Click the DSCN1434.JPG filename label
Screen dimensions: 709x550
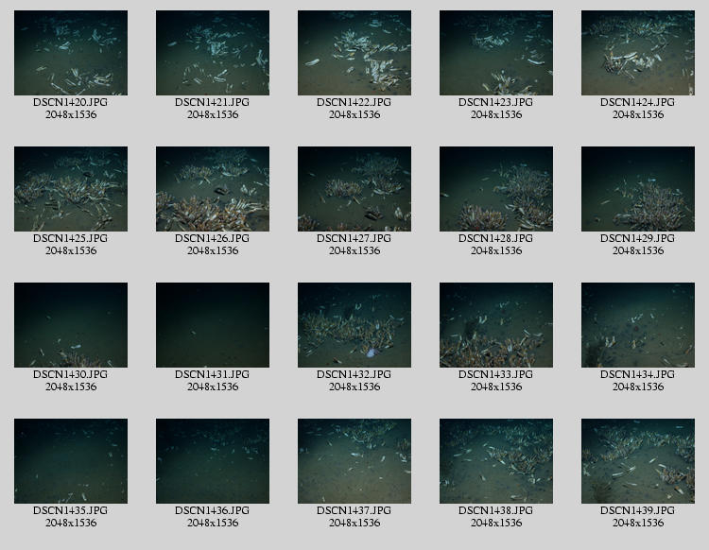637,374
